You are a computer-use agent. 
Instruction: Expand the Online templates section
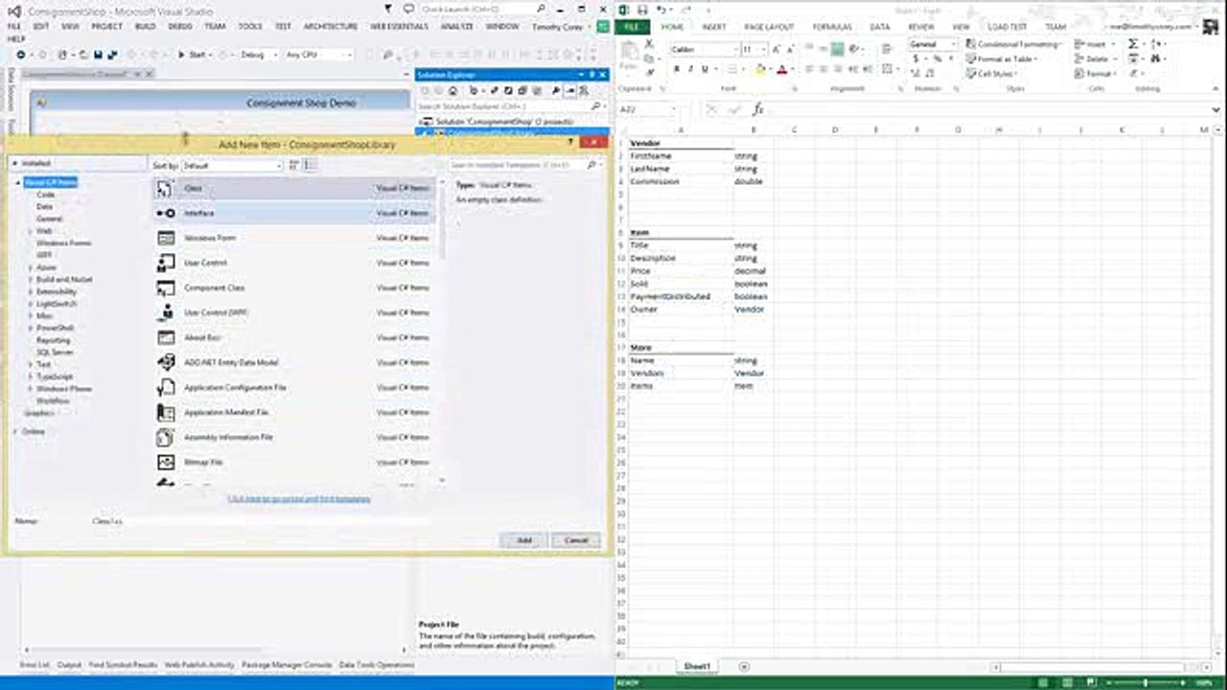17,431
